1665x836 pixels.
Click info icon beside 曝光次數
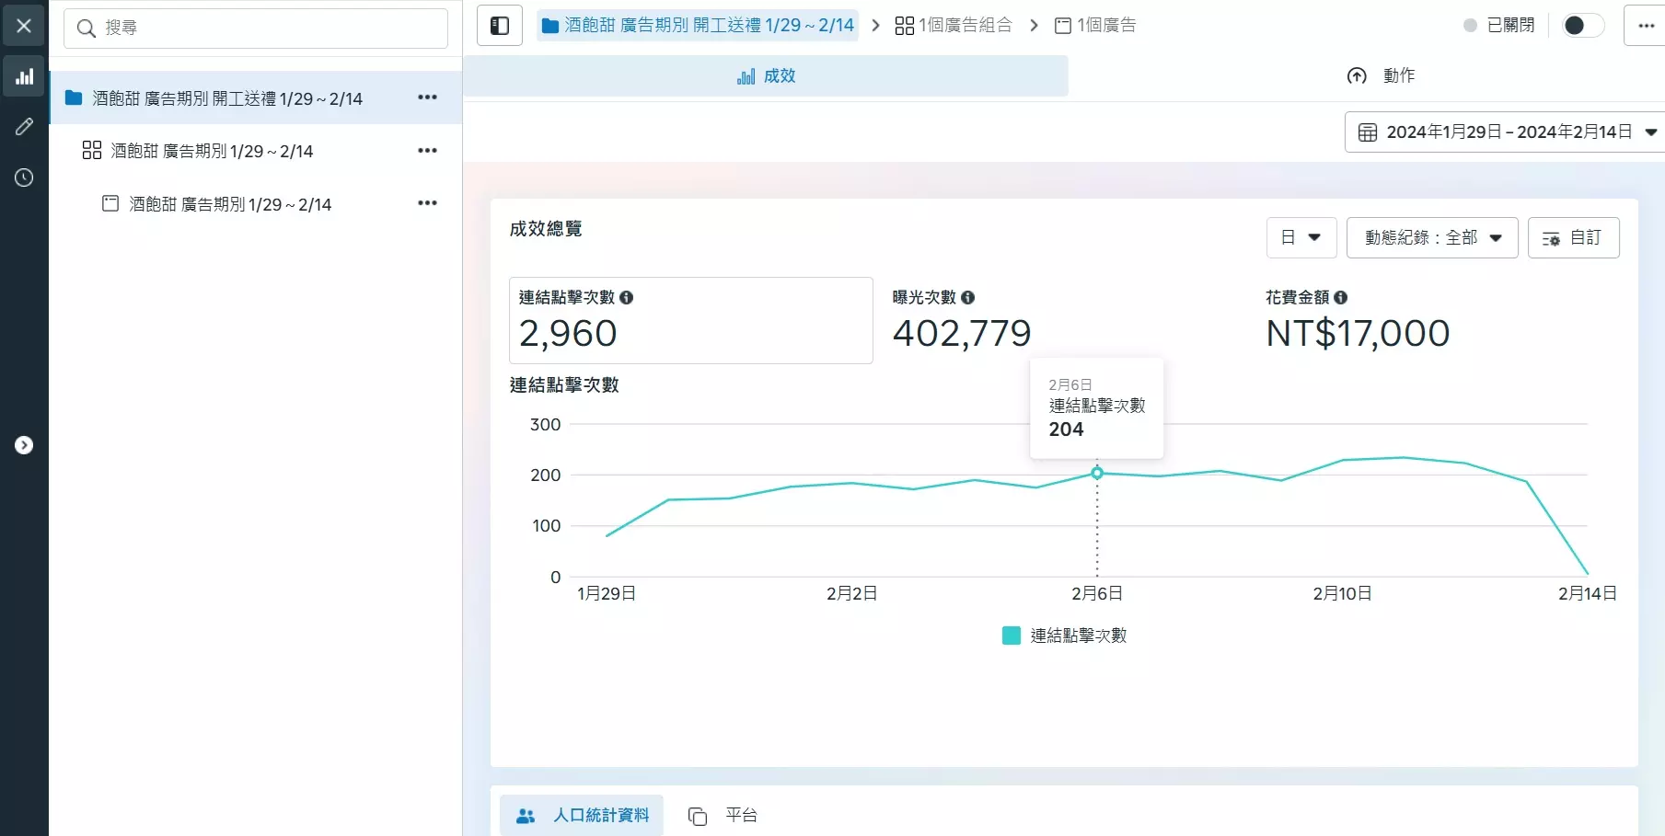967,297
